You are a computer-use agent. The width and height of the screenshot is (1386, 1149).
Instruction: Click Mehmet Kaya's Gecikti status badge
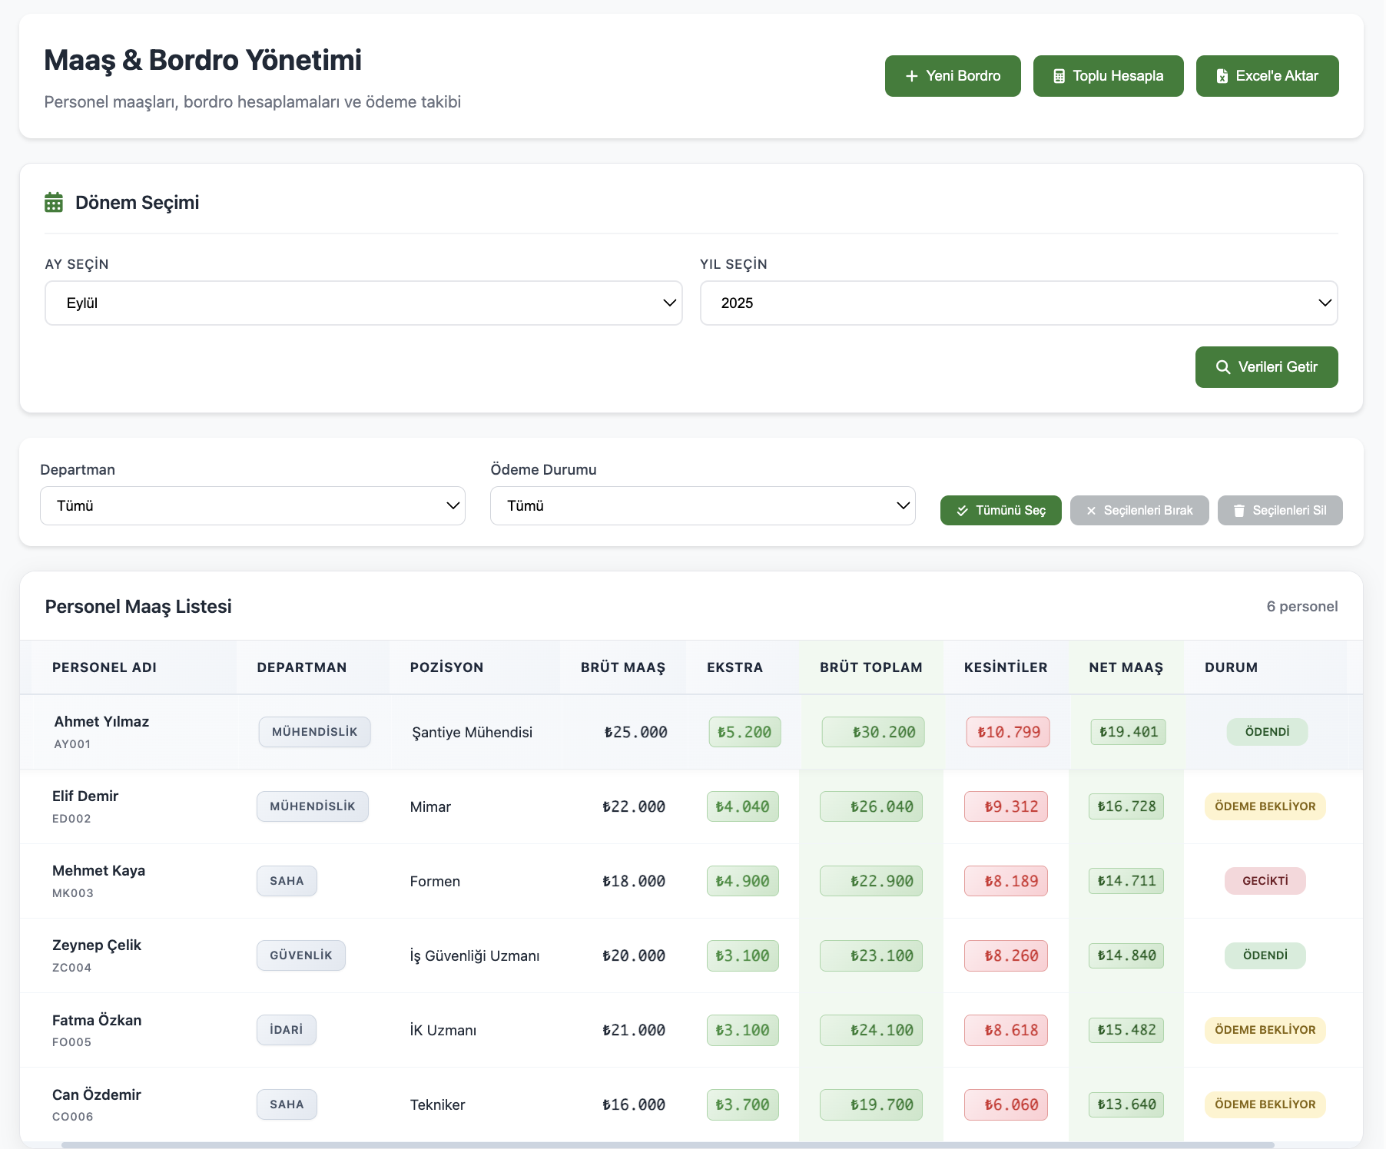pos(1265,881)
